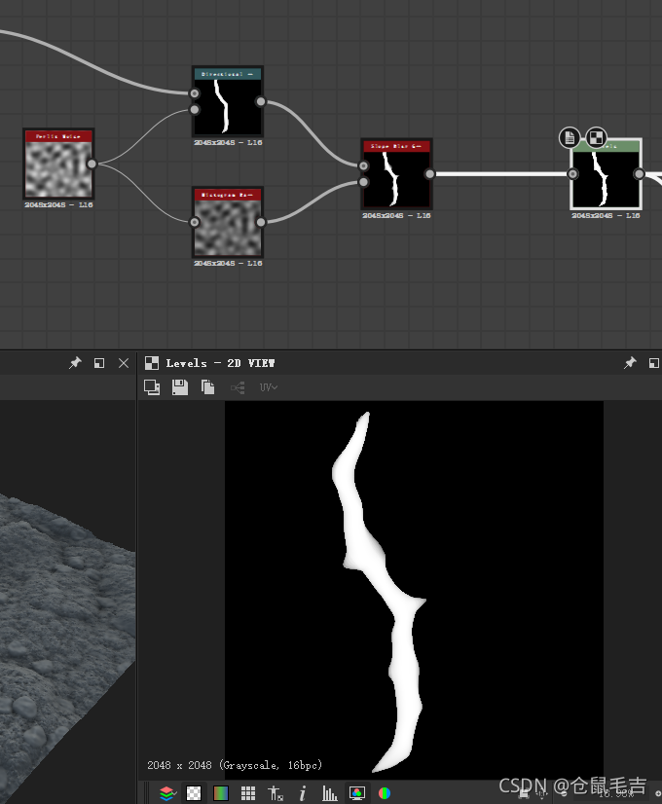Screen dimensions: 662x804
Task: Toggle the checkerboard transparency display
Action: pyautogui.click(x=194, y=793)
